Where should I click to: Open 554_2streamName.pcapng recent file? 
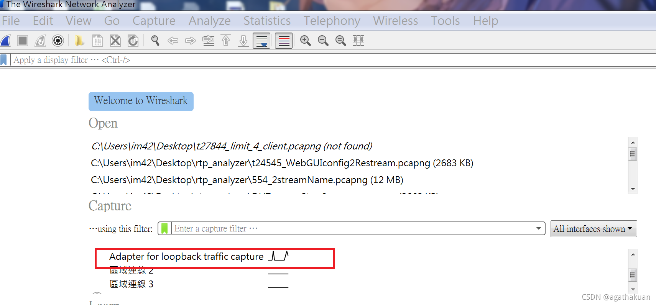(247, 180)
